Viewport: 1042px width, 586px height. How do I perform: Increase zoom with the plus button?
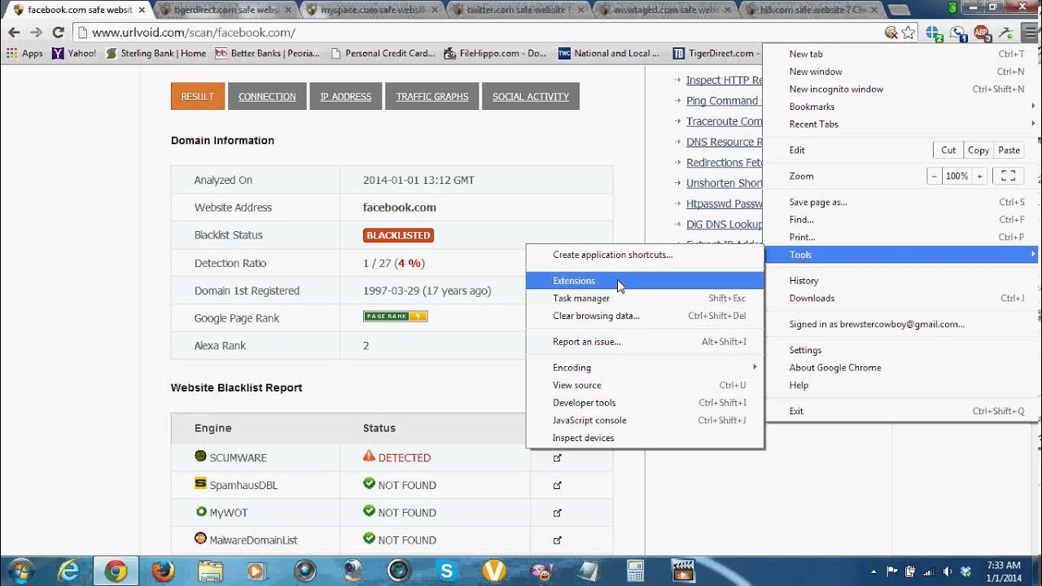point(980,176)
